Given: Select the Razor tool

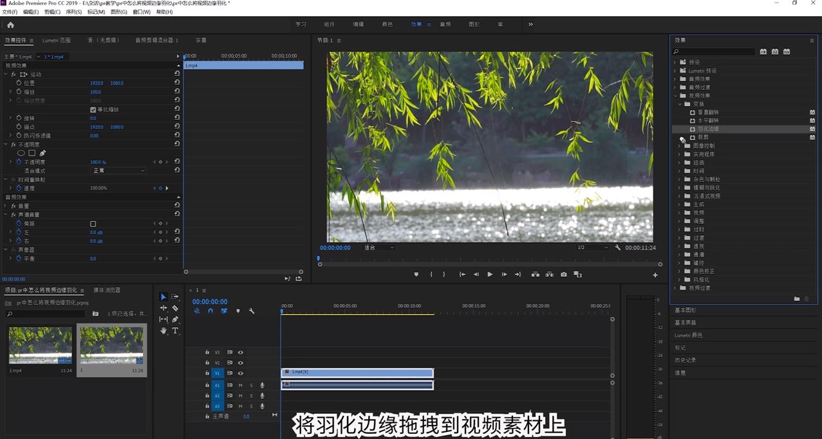Looking at the screenshot, I should 175,308.
